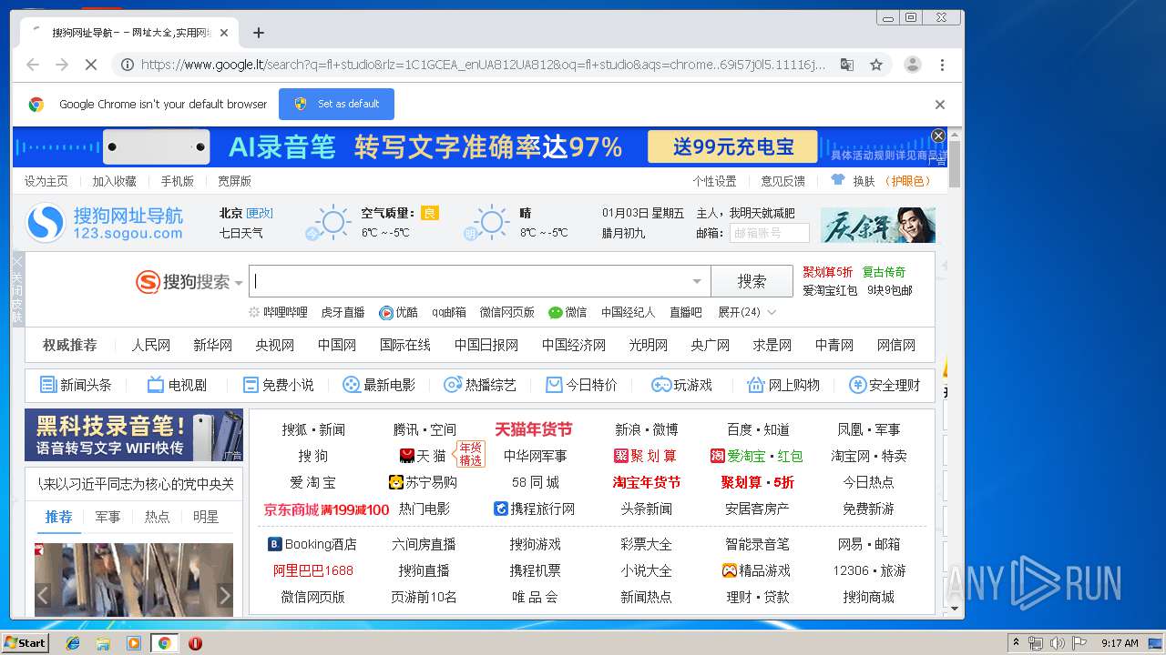Screen dimensions: 1166x655
Task: Open 新华网 link
Action: coord(212,345)
